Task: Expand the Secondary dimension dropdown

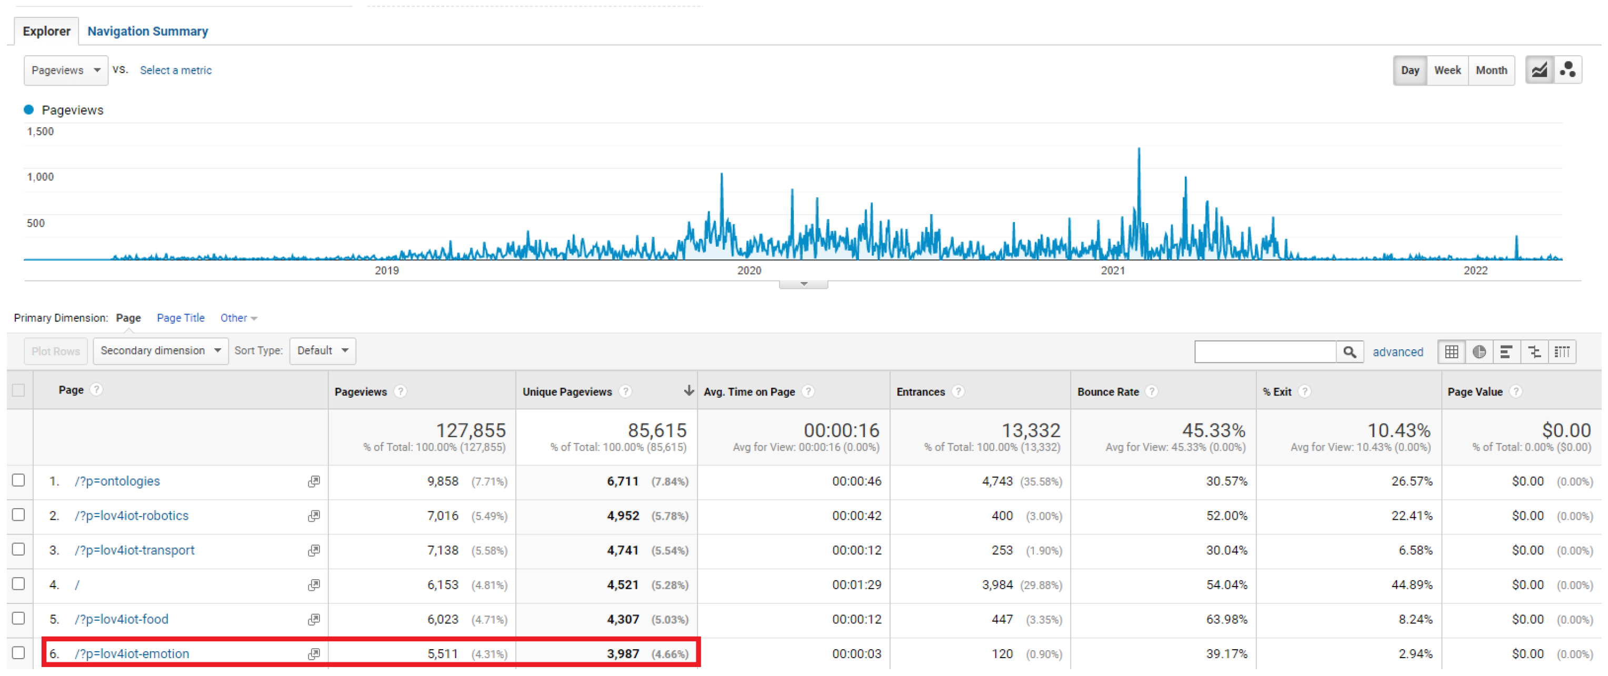Action: [161, 350]
